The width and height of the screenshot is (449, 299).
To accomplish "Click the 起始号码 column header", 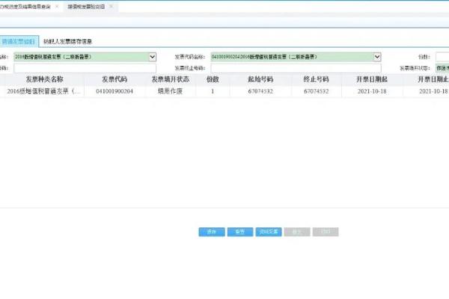I will [x=260, y=79].
